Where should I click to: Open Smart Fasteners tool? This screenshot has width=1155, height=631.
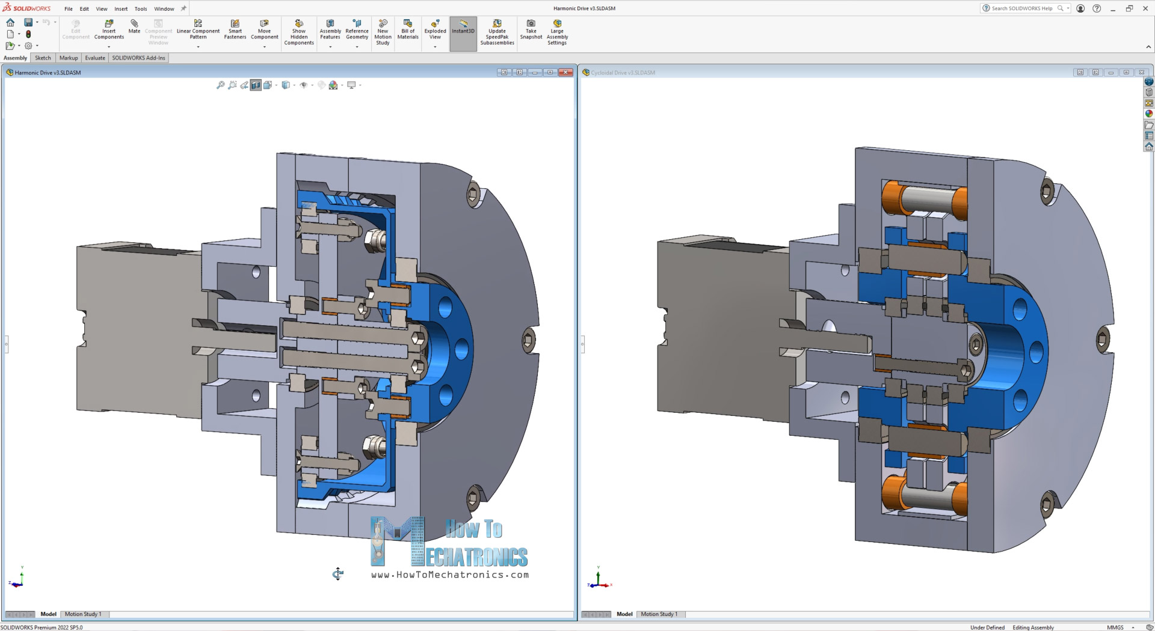[x=235, y=24]
